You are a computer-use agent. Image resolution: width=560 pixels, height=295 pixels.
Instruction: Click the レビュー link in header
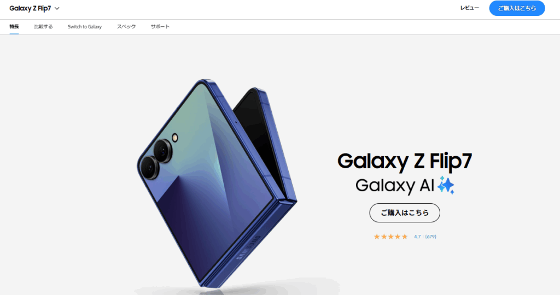pos(470,8)
